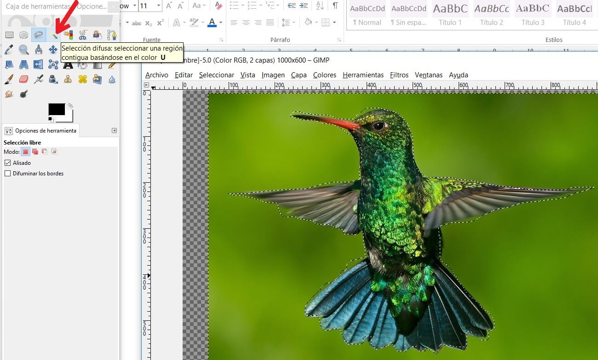598x360 pixels.
Task: Select the Measure compass tool
Action: point(39,50)
